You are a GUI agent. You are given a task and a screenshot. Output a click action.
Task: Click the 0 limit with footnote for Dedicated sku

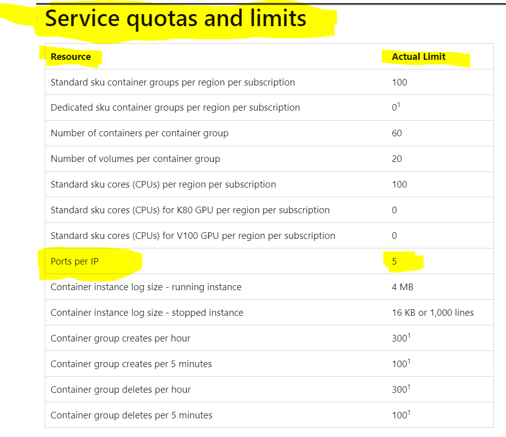[x=396, y=107]
